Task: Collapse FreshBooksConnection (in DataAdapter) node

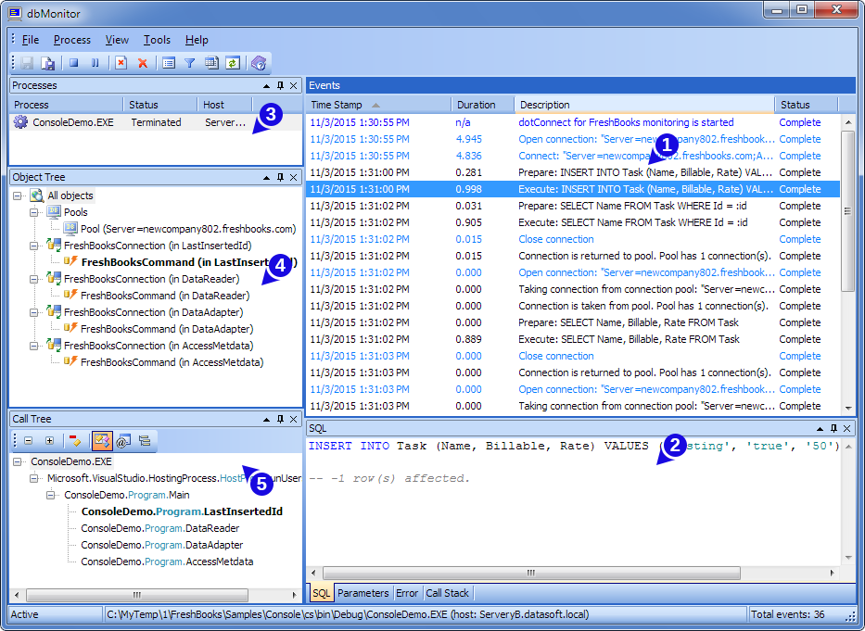Action: coord(33,312)
